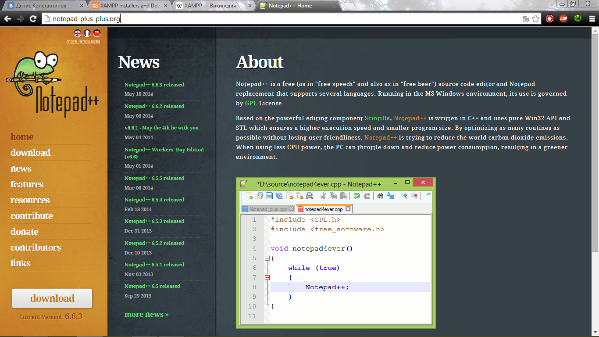
Task: Click Print icon in Notepad++ screenshot toolbar
Action: pos(310,196)
